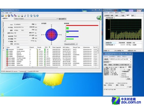Image resolution: width=144 pixels, height=108 pixels.
Task: Expand the FastCopy destination path dropdown
Action: tap(130, 62)
